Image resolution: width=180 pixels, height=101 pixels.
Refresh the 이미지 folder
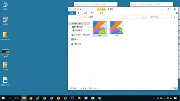point(145,17)
